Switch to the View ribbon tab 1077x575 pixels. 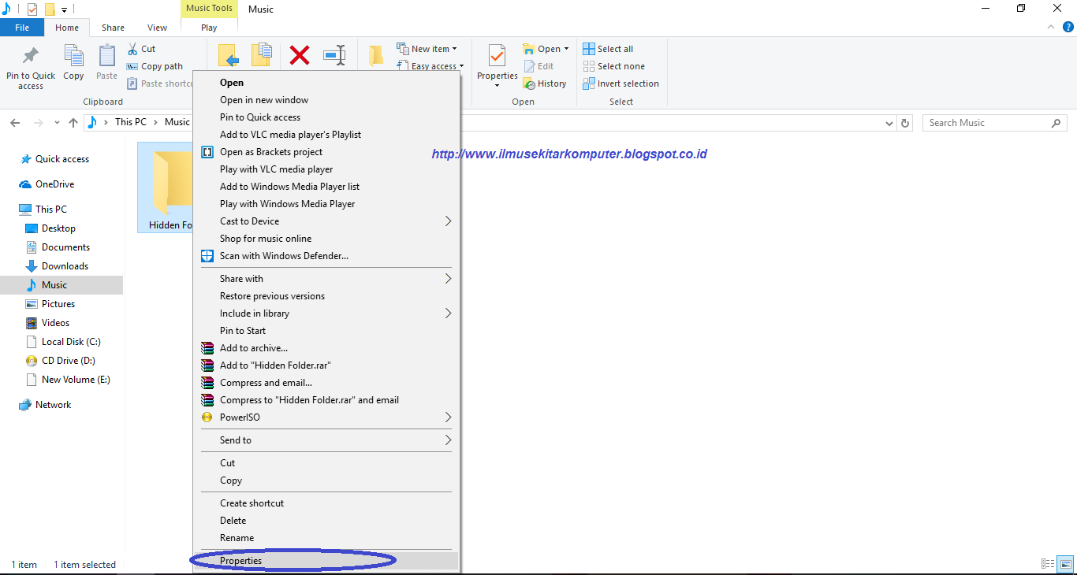point(157,28)
